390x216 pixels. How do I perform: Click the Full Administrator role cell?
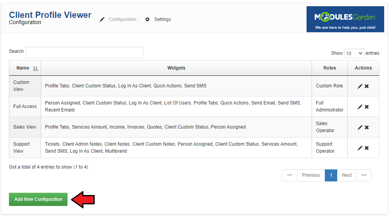click(x=329, y=106)
